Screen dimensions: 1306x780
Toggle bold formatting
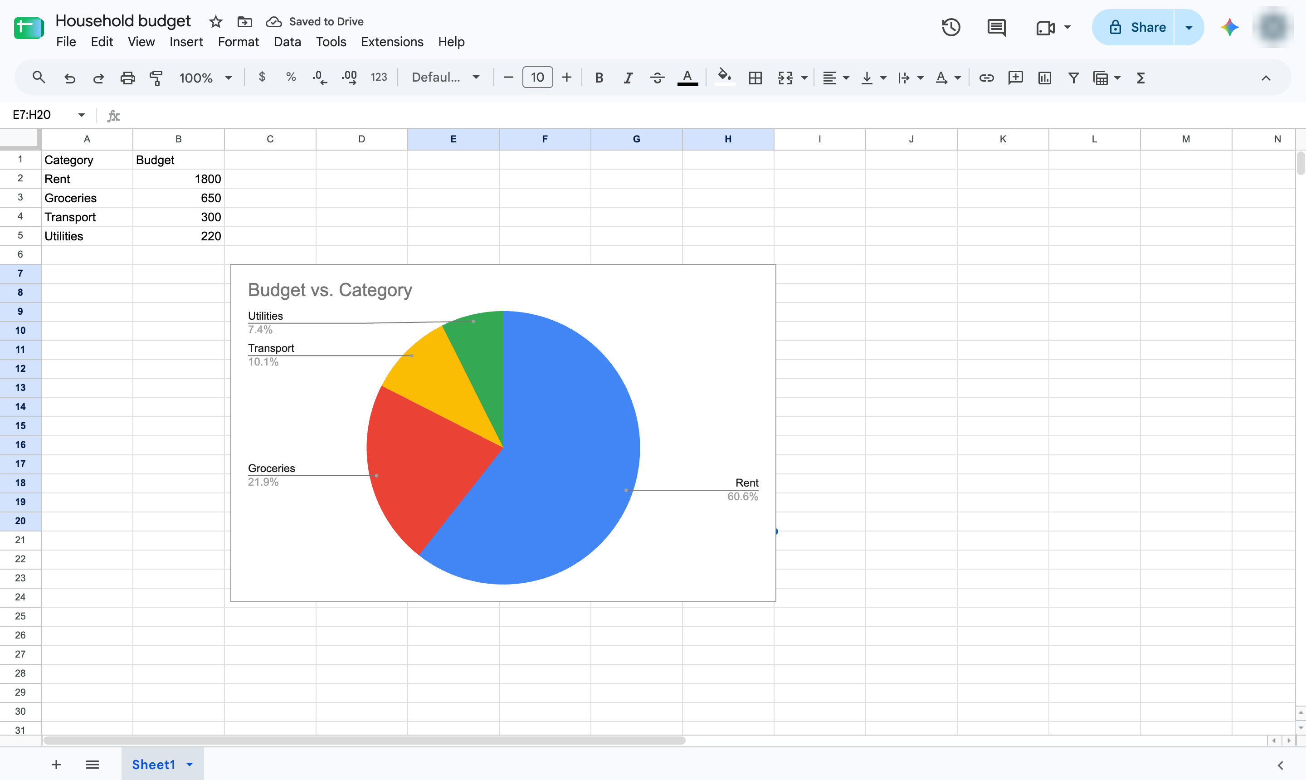(599, 78)
